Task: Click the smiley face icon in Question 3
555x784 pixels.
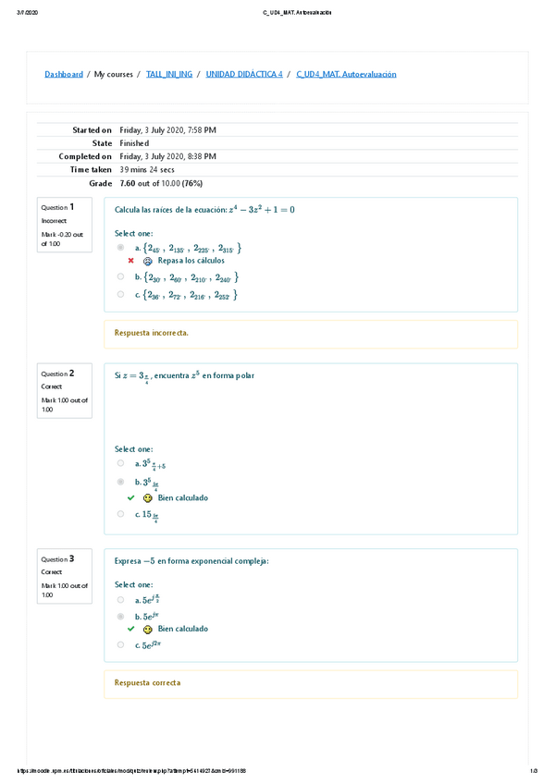Action: pos(148,630)
